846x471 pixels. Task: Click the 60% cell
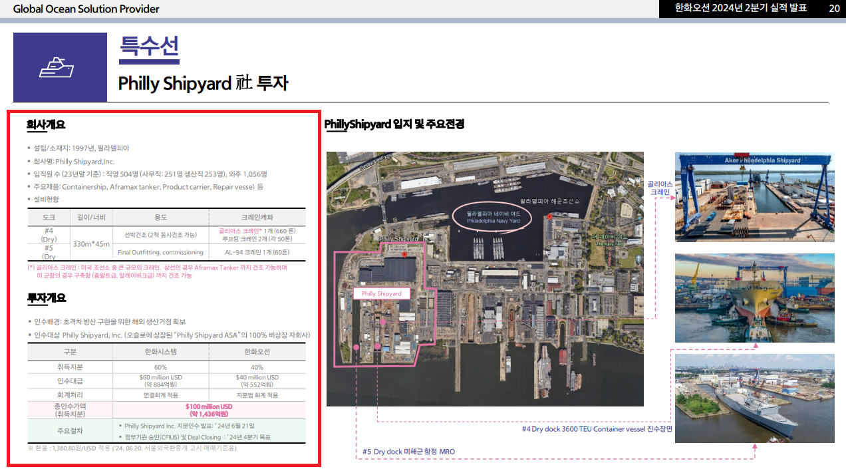[x=160, y=367]
